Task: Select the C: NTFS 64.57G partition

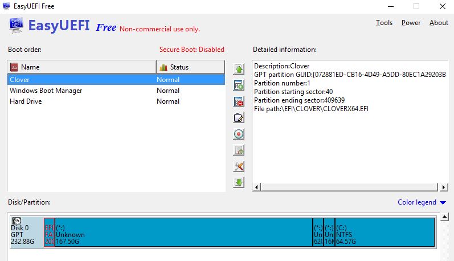Action: (385, 233)
